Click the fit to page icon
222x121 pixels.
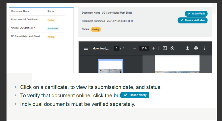point(164,48)
